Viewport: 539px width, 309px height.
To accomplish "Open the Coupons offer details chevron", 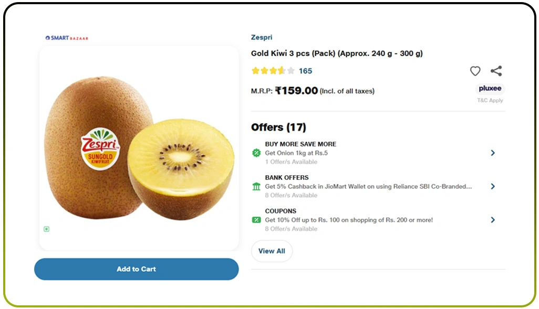I will 493,219.
